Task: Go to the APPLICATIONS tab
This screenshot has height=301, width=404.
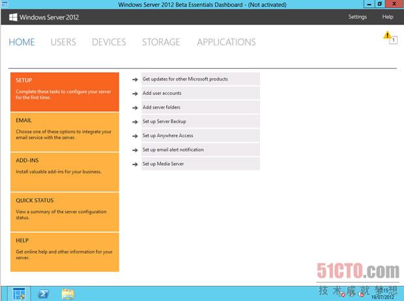Action: [226, 42]
